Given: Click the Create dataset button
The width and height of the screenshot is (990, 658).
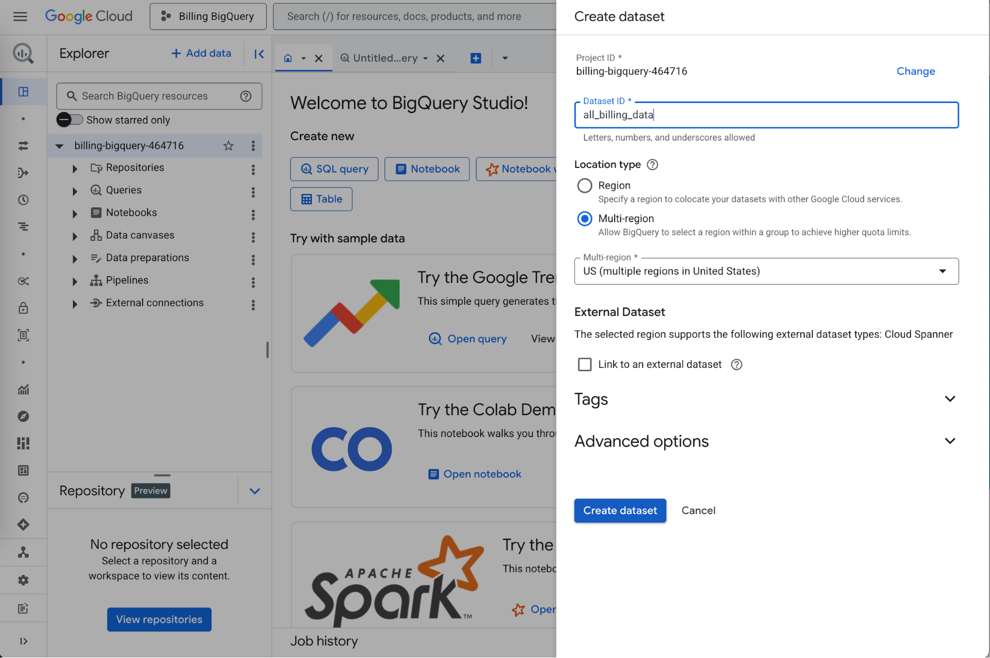Looking at the screenshot, I should (x=620, y=510).
